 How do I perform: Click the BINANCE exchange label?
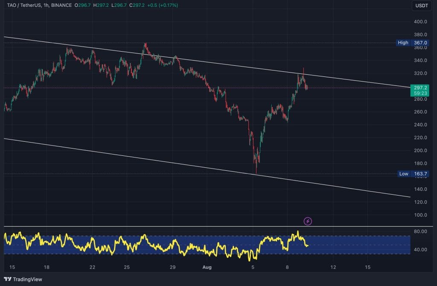tap(62, 5)
